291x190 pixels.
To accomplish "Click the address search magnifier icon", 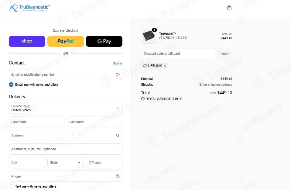I will pos(118,135).
